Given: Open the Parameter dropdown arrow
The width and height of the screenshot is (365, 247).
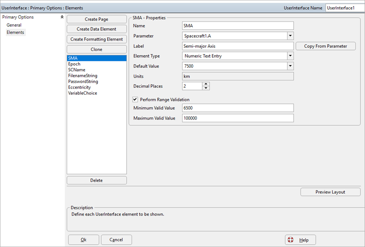Looking at the screenshot, I should click(290, 36).
